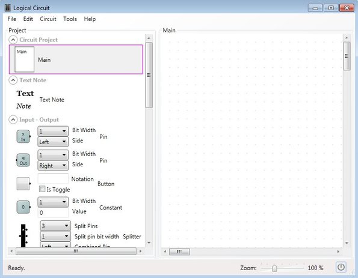358x278 pixels.
Task: Click the Logical Circuit app icon
Action: 8,8
